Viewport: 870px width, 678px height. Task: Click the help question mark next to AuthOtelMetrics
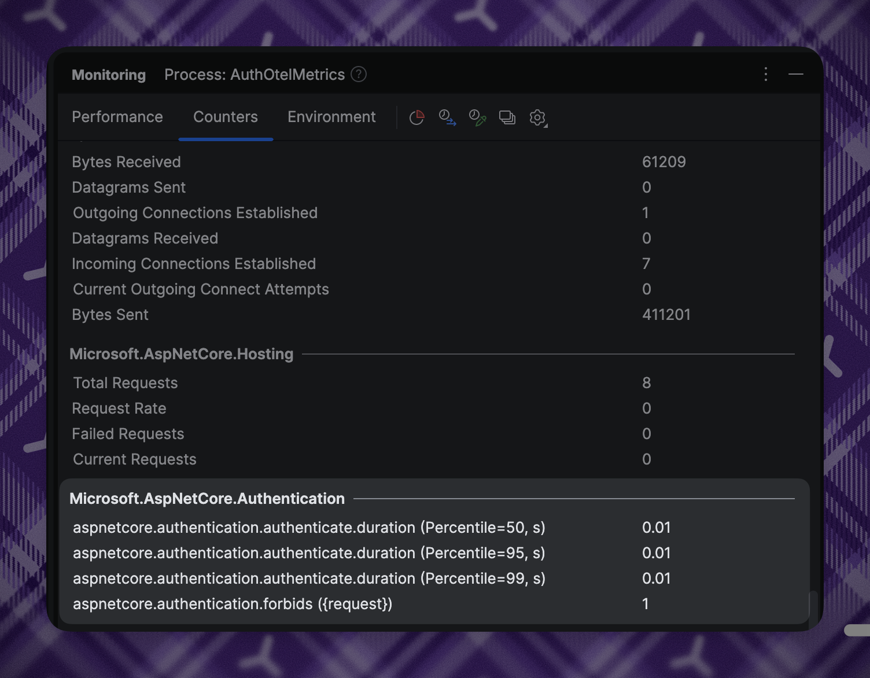(359, 74)
